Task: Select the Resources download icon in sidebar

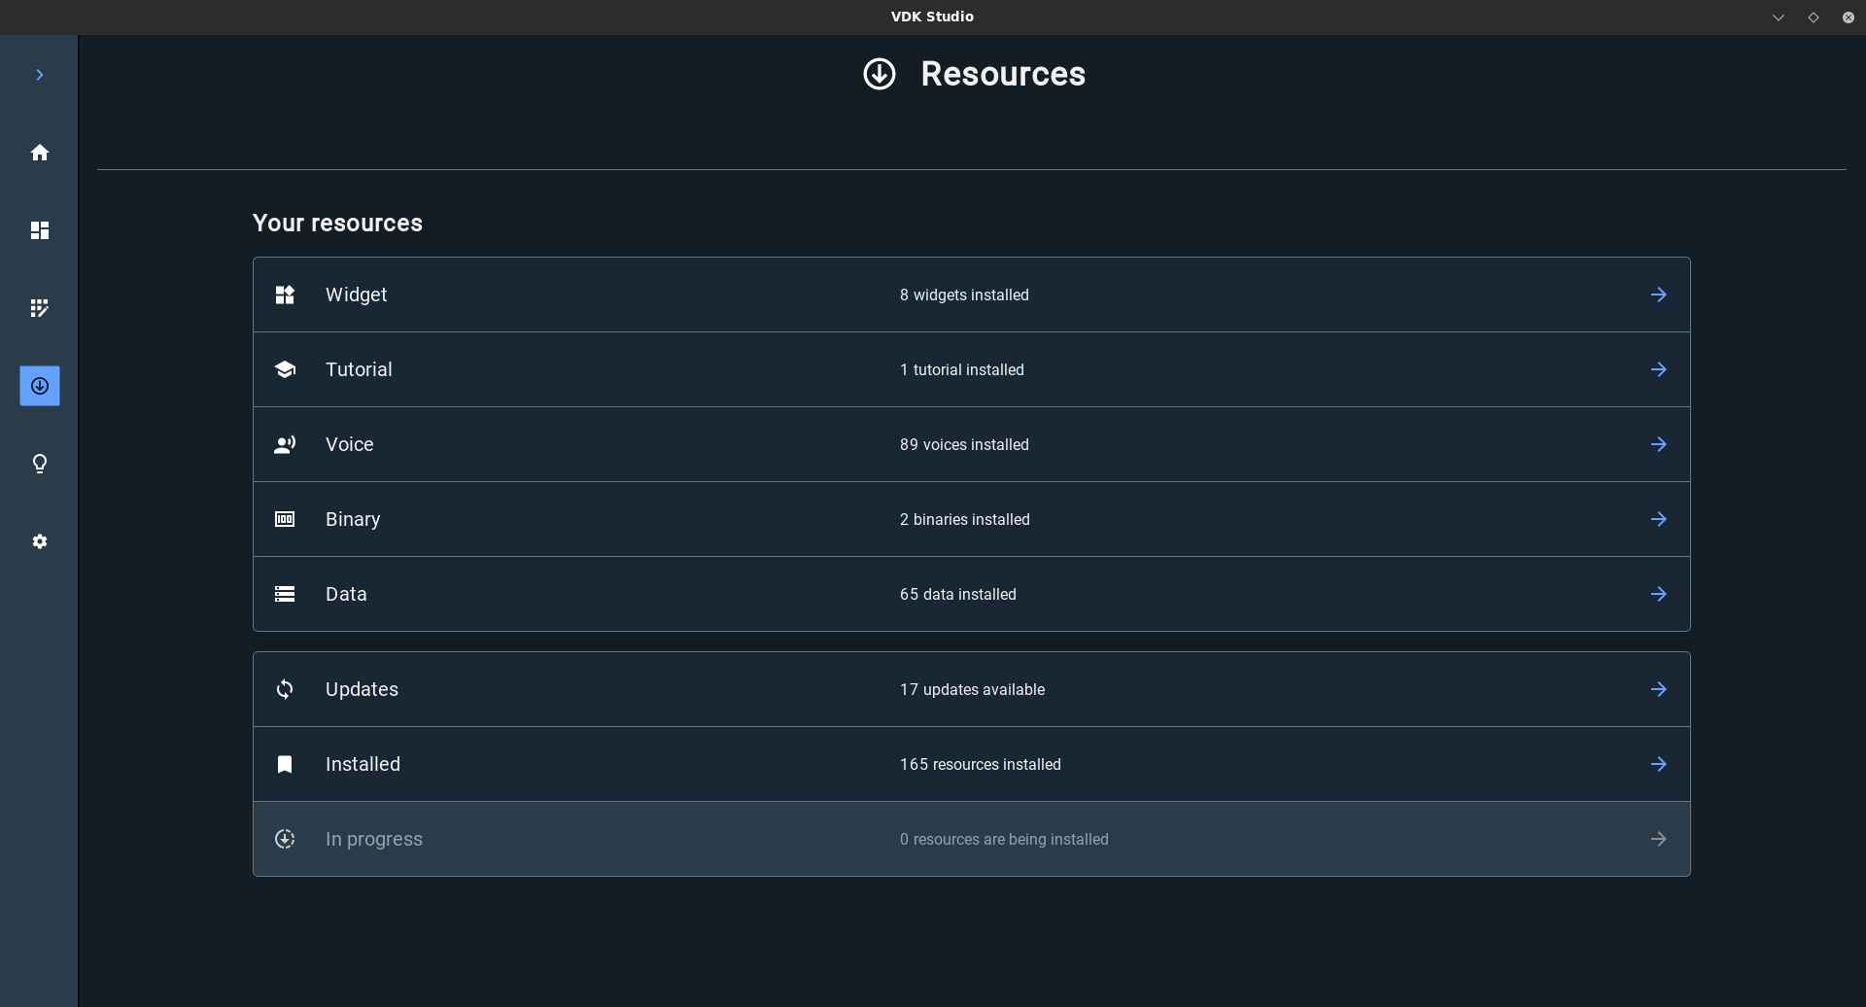Action: click(40, 386)
